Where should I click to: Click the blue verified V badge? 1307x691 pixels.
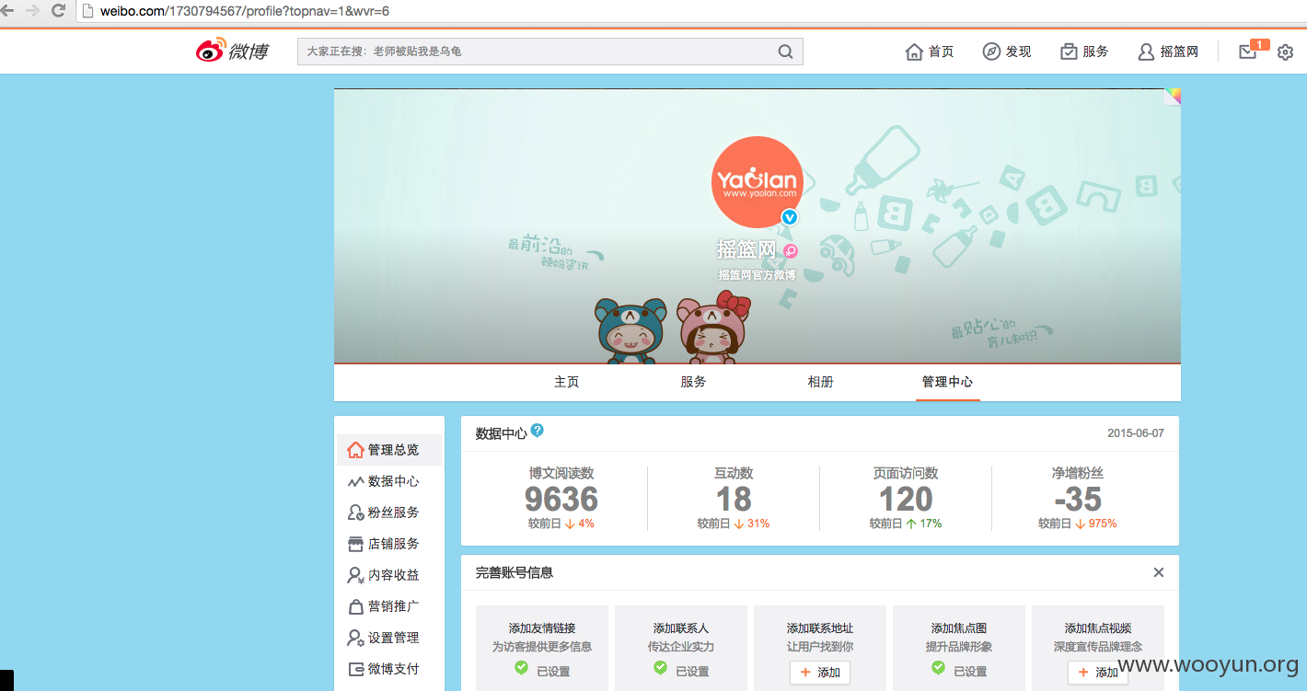pyautogui.click(x=790, y=217)
